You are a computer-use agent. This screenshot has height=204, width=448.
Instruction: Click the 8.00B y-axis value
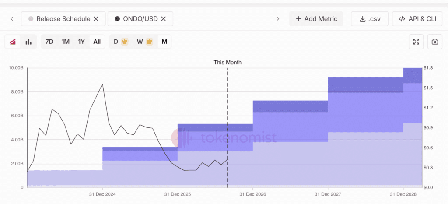tap(17, 92)
